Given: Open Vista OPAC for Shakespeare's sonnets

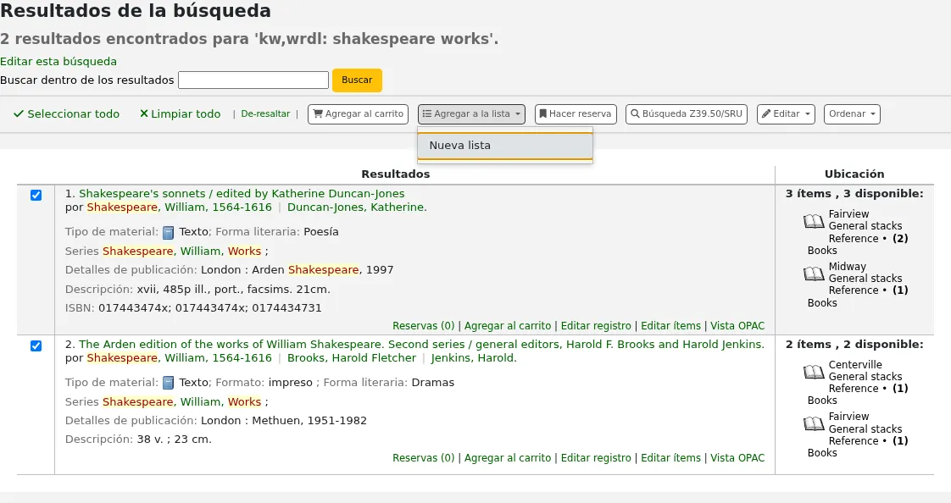Looking at the screenshot, I should (x=737, y=326).
